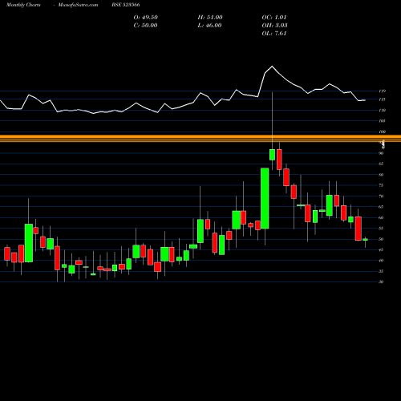Click the highest peak of the white indicator line

pos(272,66)
